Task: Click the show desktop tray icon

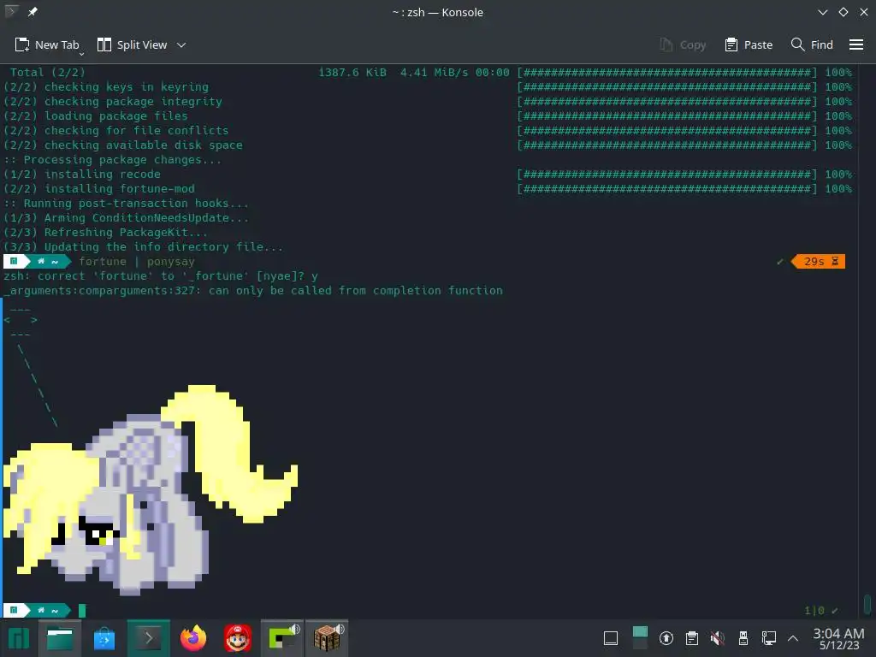Action: pyautogui.click(x=611, y=638)
